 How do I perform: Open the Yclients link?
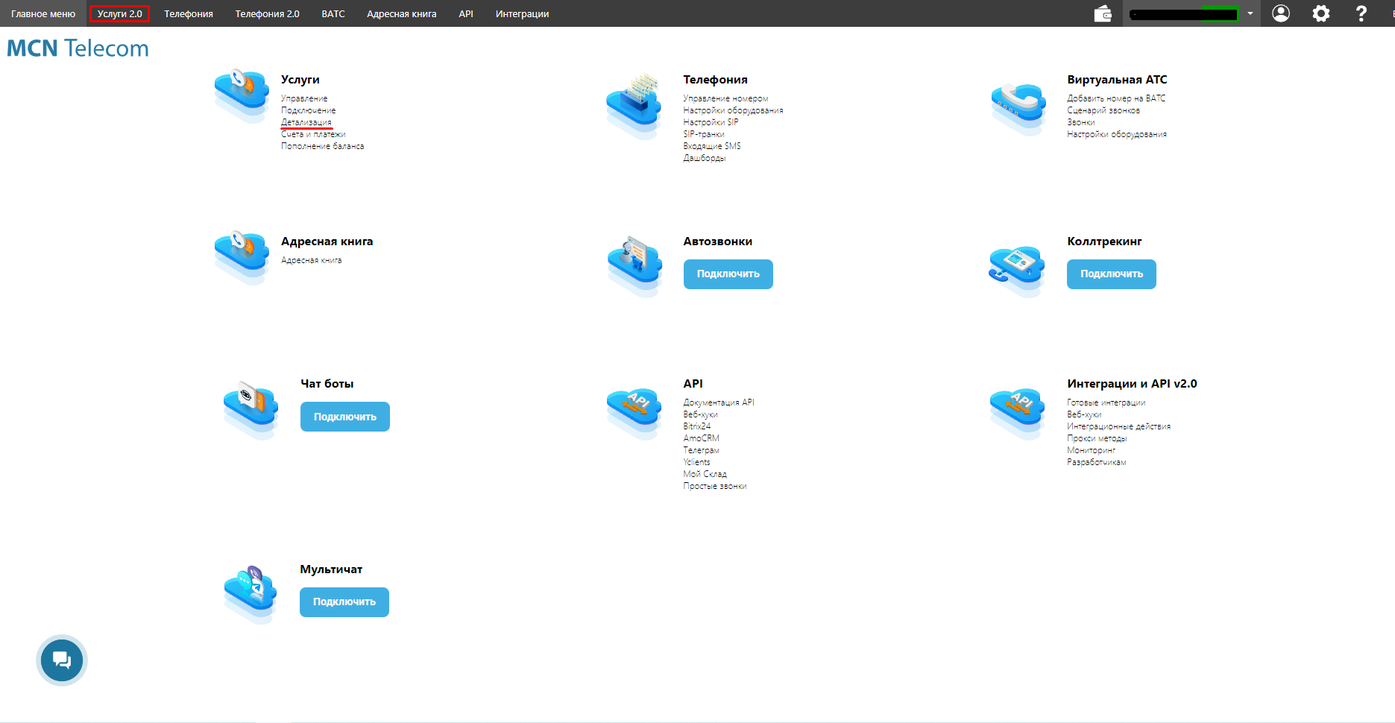(x=697, y=462)
